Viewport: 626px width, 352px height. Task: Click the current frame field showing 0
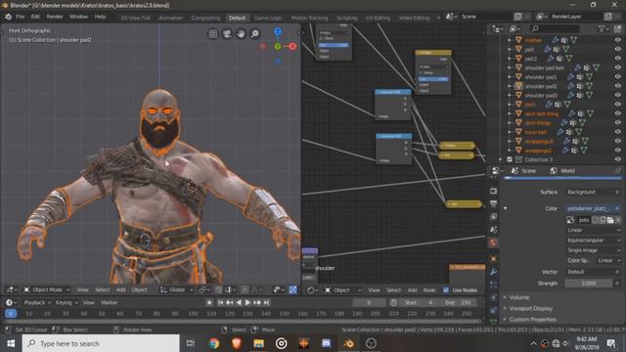point(369,302)
